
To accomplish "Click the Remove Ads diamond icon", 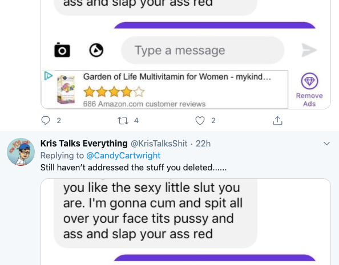I will [309, 81].
